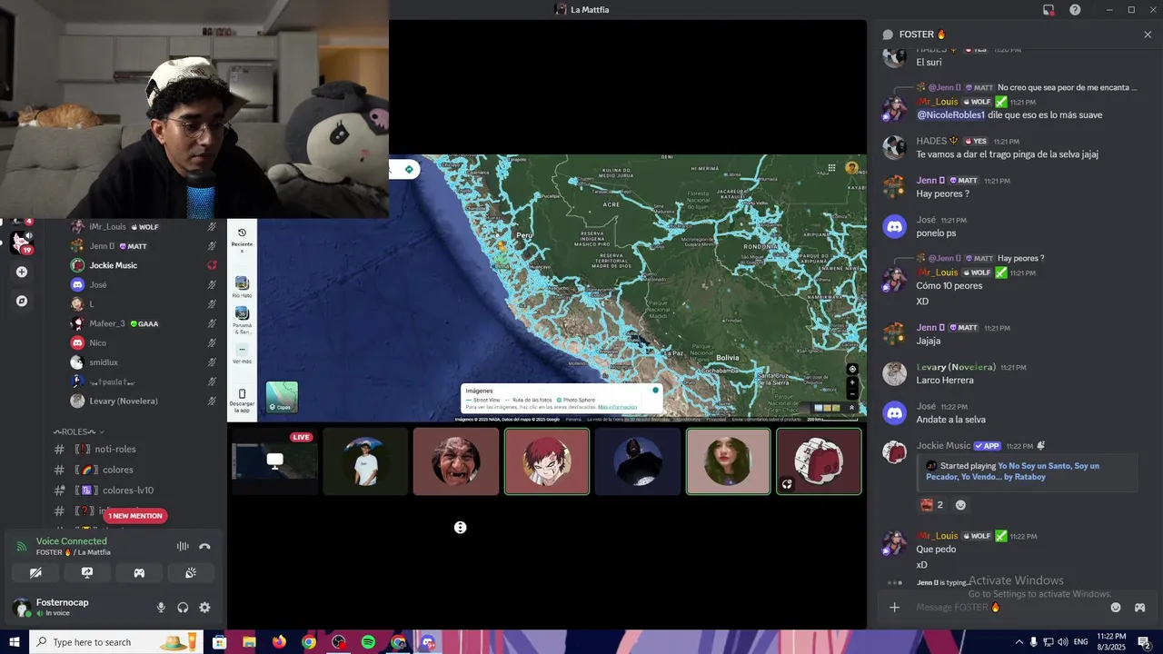Open the Río Hato saved place

[x=242, y=287]
